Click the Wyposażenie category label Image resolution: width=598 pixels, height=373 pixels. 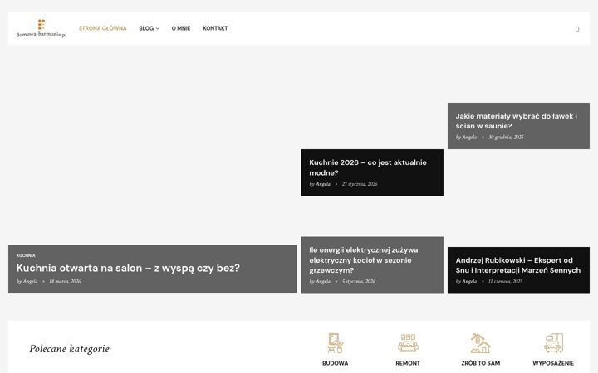tap(553, 363)
